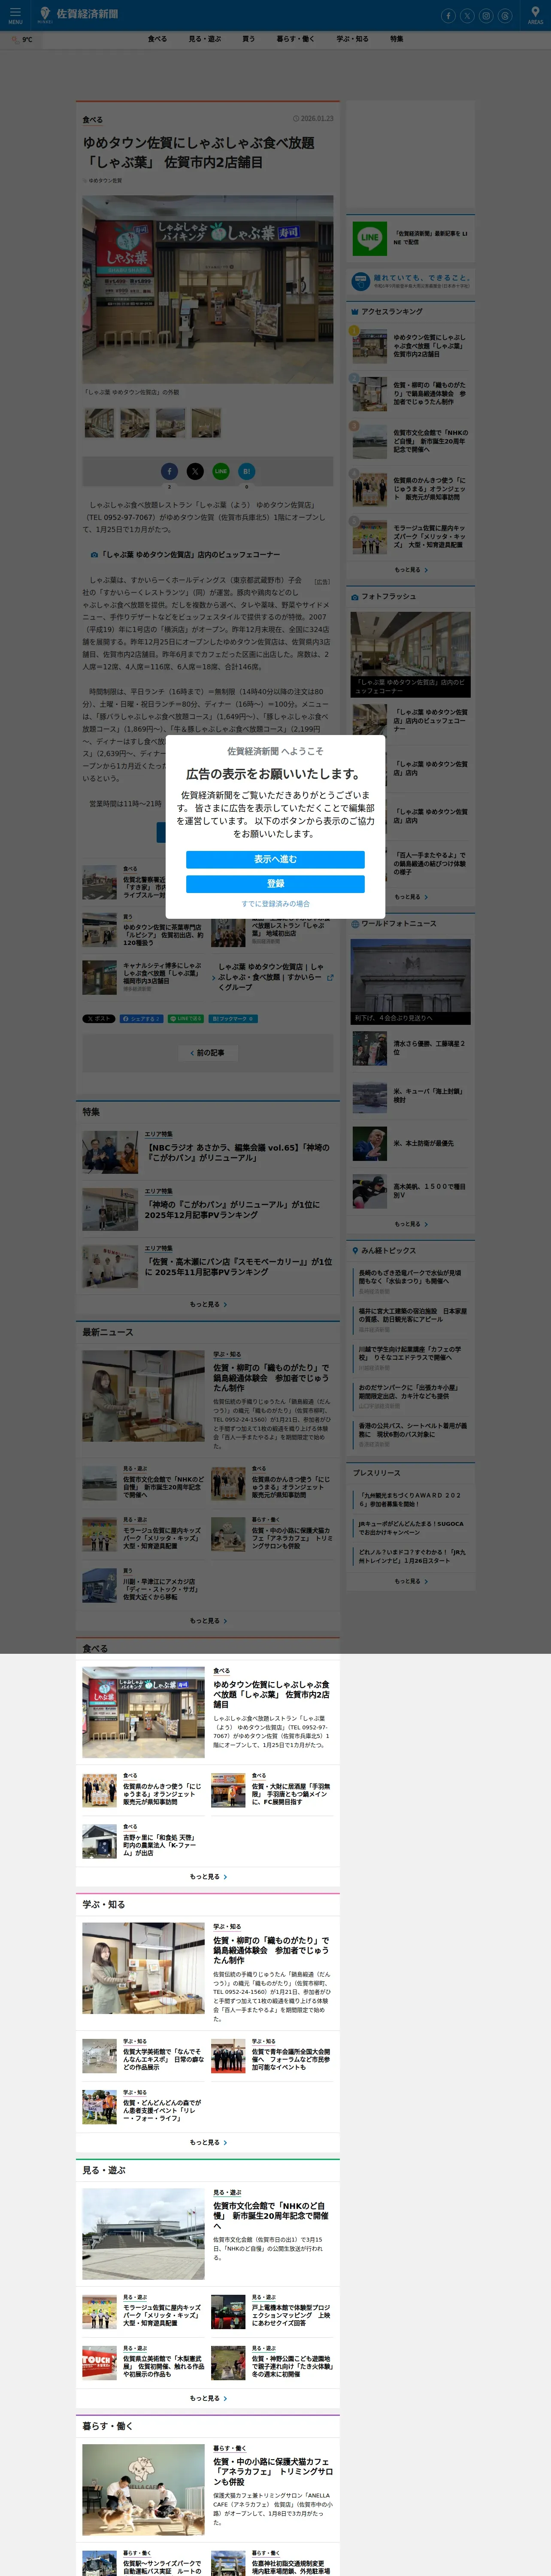This screenshot has width=551, height=2576.
Task: Click もっと見る under フォトフラッシュ
Action: (x=411, y=897)
